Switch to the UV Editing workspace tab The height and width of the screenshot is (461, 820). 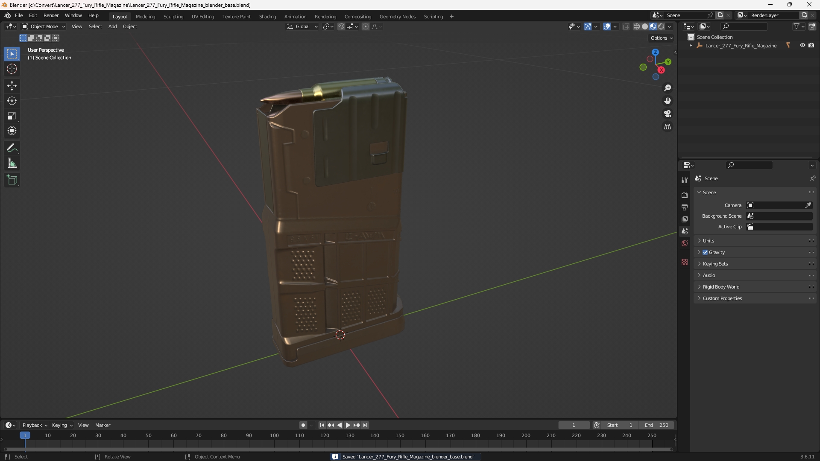click(x=203, y=17)
